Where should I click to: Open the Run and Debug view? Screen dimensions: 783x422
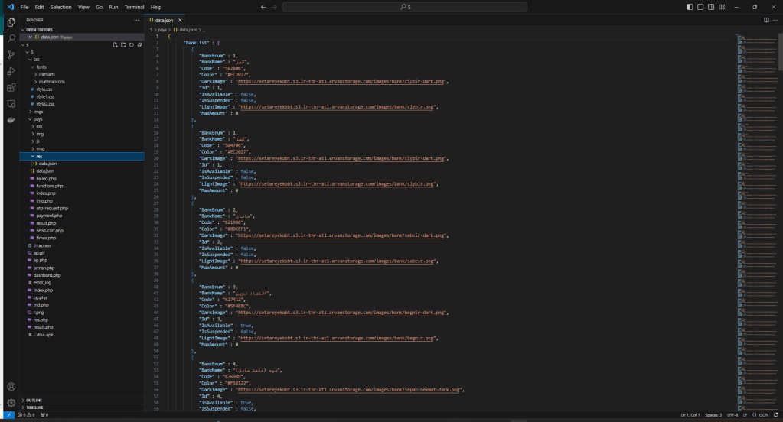pos(11,70)
